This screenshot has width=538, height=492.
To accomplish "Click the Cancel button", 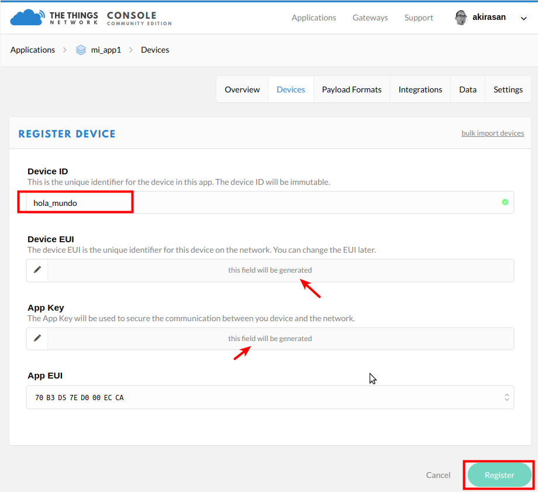I will pos(438,475).
